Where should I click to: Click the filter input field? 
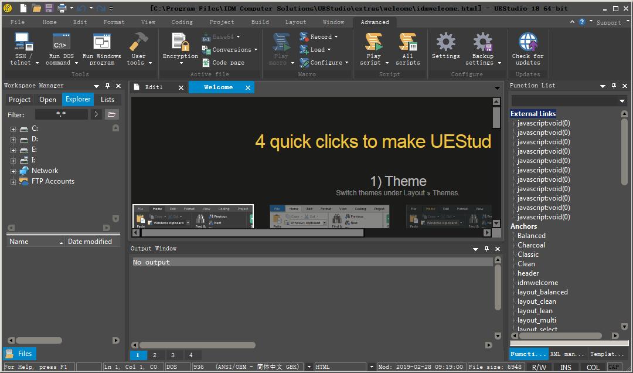61,114
